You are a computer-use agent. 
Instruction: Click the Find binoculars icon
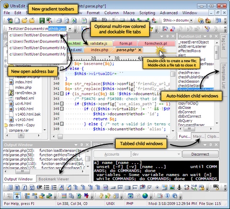[x=132, y=20]
